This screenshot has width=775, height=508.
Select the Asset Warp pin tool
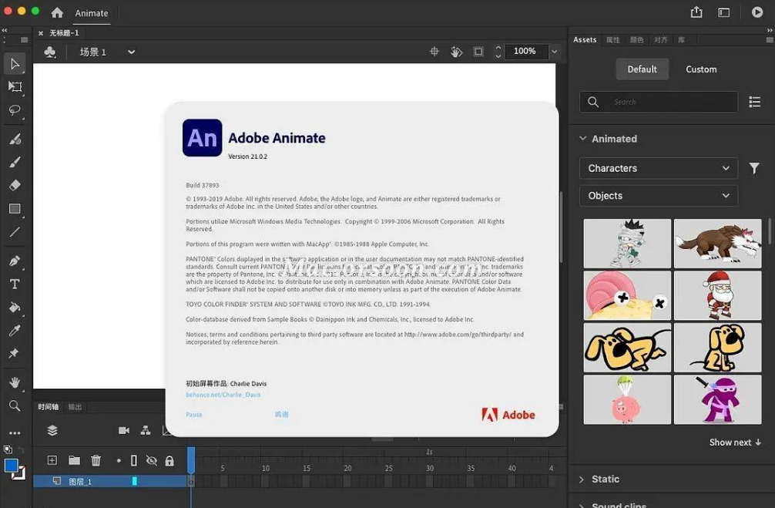(x=14, y=353)
